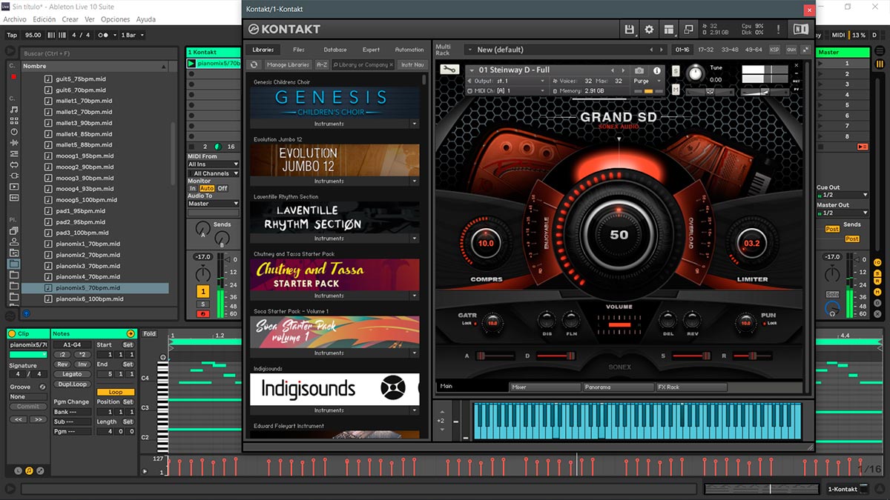
Task: Click the KSP button in Kontakt rack
Action: (x=774, y=50)
